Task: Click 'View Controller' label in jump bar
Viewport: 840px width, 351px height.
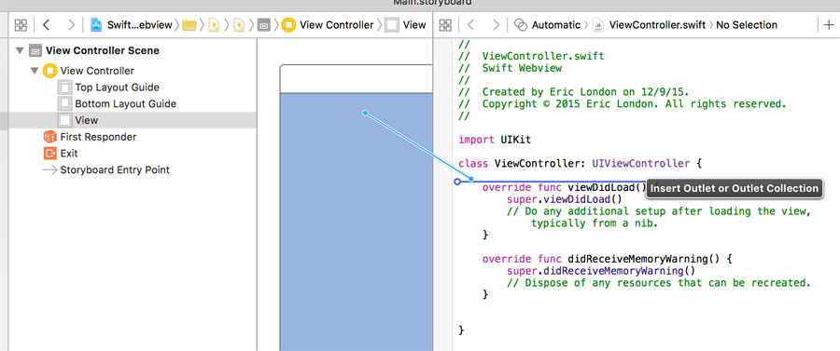Action: [336, 24]
